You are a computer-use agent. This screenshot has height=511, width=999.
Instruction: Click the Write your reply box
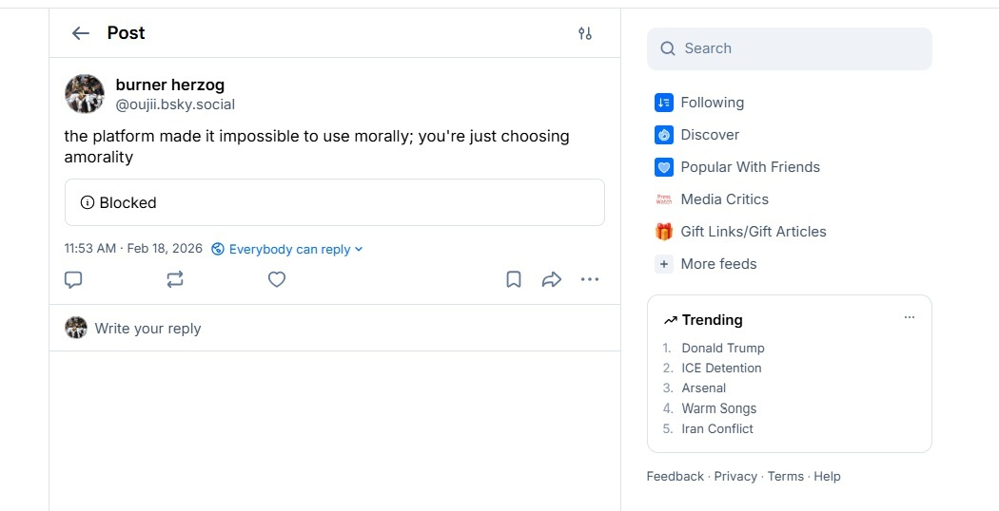pos(147,329)
